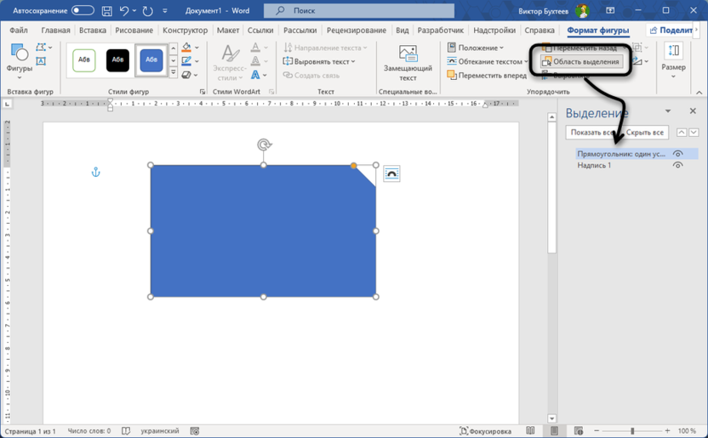Click the Undo arrow icon
This screenshot has height=438, width=708.
click(125, 11)
